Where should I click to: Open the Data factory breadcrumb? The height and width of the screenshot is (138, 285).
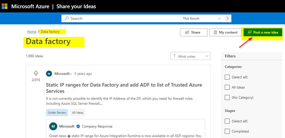coord(50,32)
